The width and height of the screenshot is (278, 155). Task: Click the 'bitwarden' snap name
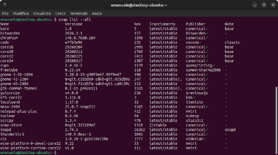coord(10,33)
